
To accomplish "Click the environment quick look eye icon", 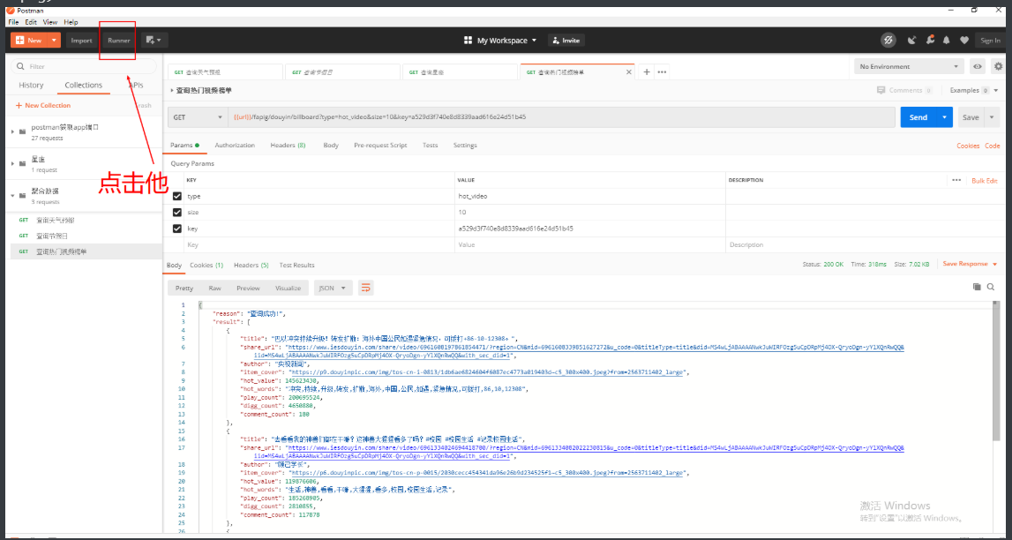I will [x=978, y=66].
